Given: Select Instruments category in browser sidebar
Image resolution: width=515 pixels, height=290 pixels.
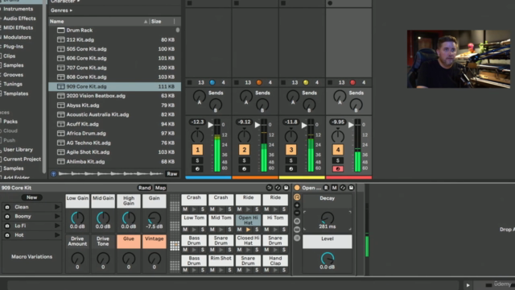Looking at the screenshot, I should (18, 9).
